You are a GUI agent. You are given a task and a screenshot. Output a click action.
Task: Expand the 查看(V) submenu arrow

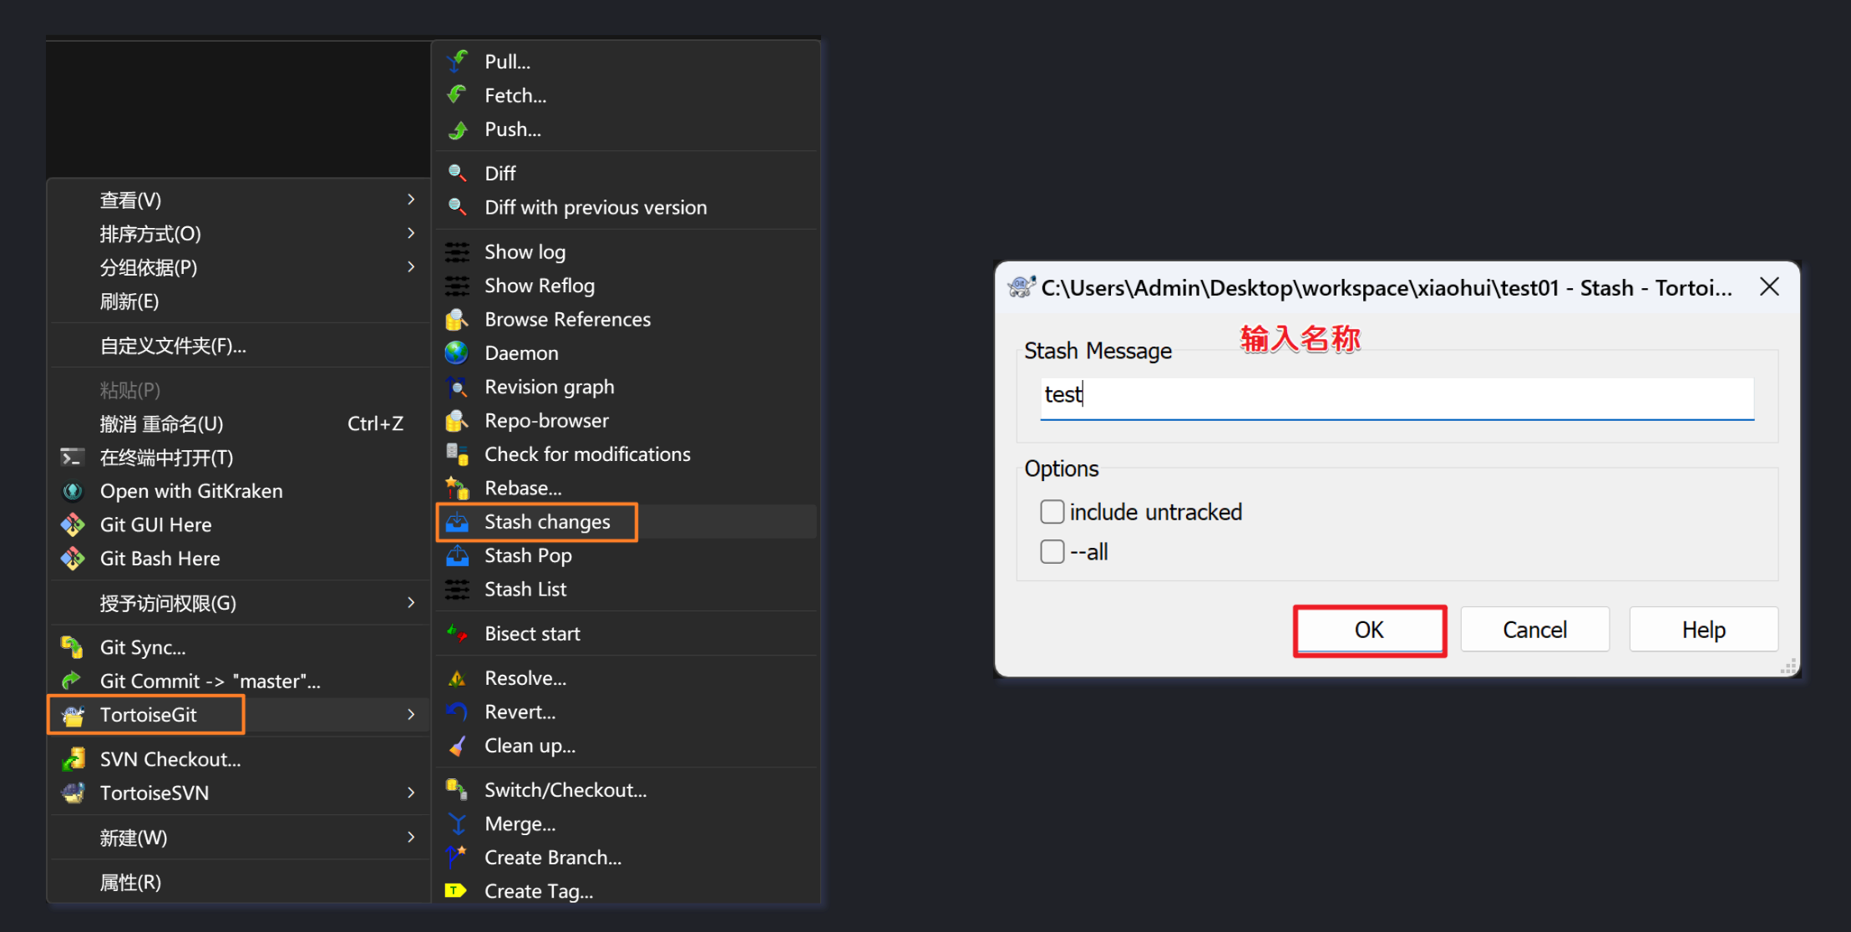click(x=411, y=200)
